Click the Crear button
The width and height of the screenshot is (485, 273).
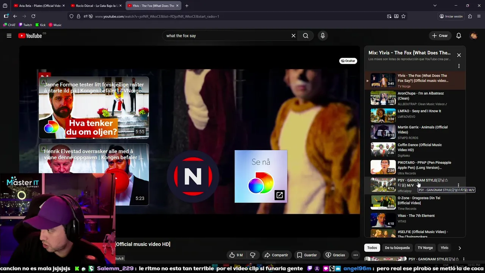440,36
